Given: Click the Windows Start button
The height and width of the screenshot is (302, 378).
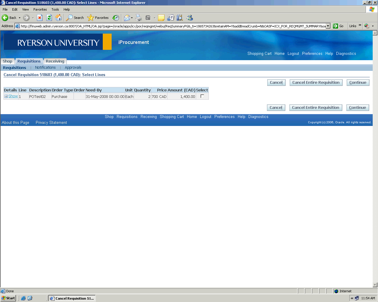Looking at the screenshot, I should pyautogui.click(x=8, y=298).
